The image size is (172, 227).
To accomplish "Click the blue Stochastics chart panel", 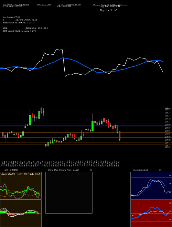I will point(151,186).
